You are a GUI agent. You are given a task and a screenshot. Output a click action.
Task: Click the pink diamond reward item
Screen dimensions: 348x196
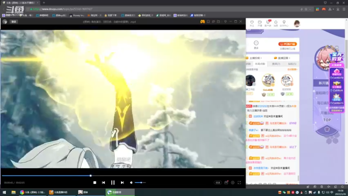[x=337, y=73]
